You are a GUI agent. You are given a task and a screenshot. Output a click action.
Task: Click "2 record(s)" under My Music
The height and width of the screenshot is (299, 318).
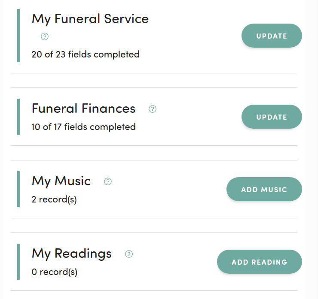pos(54,199)
